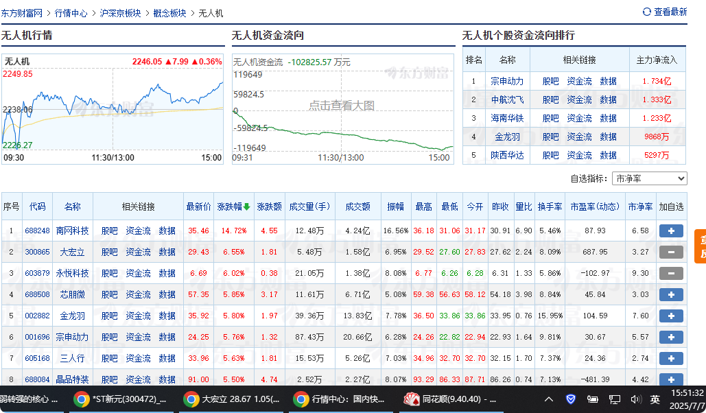Open 资金流 link in table 宗申动力 row
The image size is (706, 413).
138,337
